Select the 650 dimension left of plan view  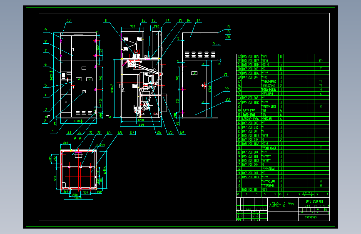55,179
